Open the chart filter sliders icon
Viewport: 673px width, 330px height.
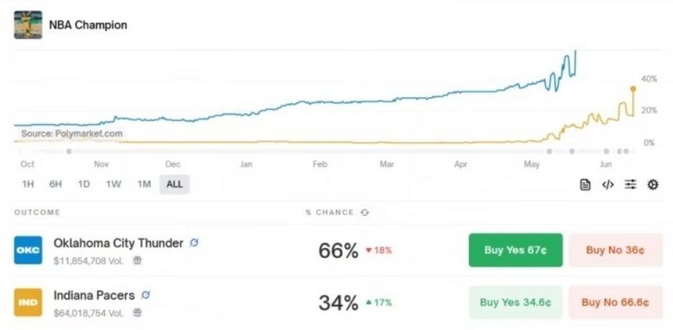630,185
